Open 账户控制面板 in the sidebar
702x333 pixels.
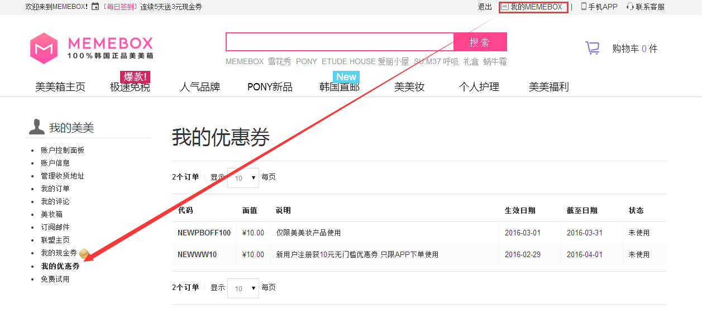(63, 150)
